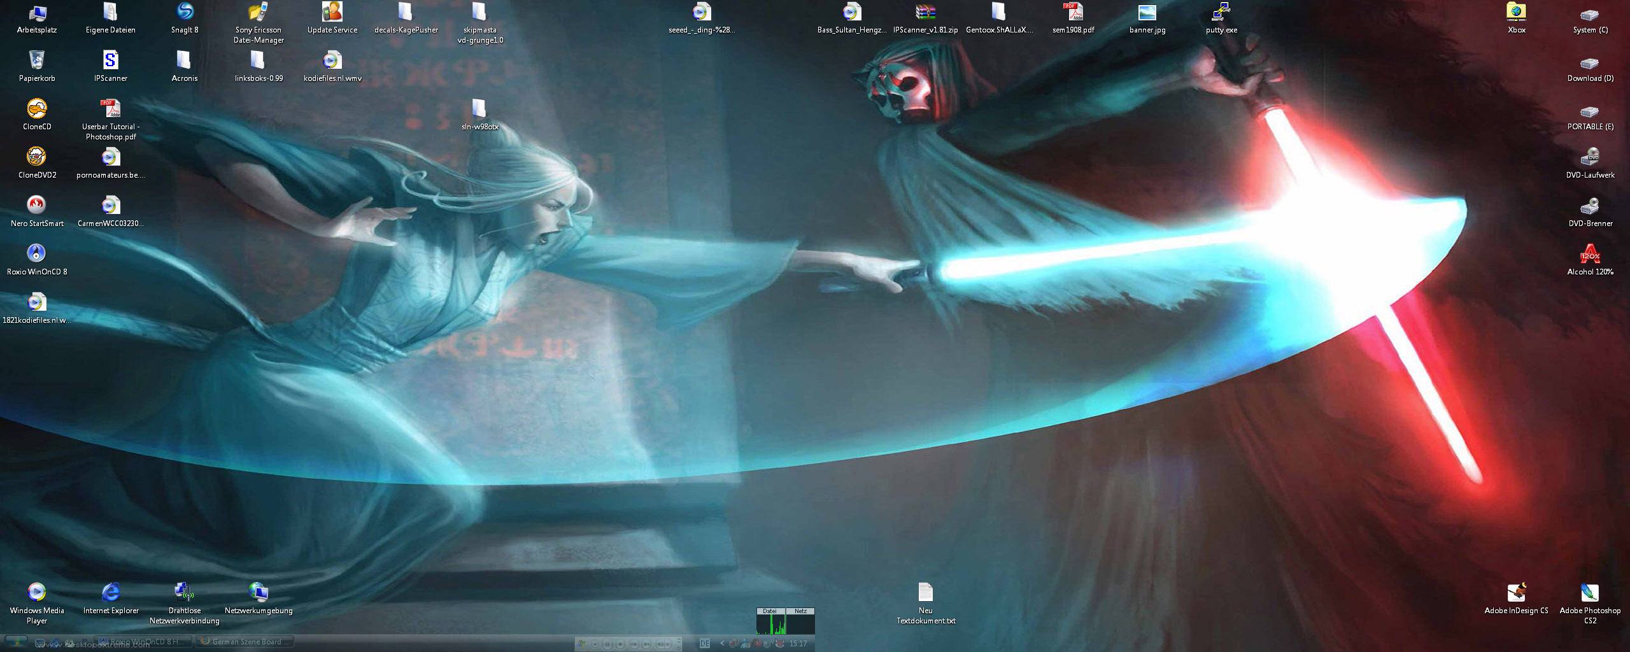Launch Alcohol 120% from the desktop
Viewport: 1630px width, 652px height.
(1591, 260)
